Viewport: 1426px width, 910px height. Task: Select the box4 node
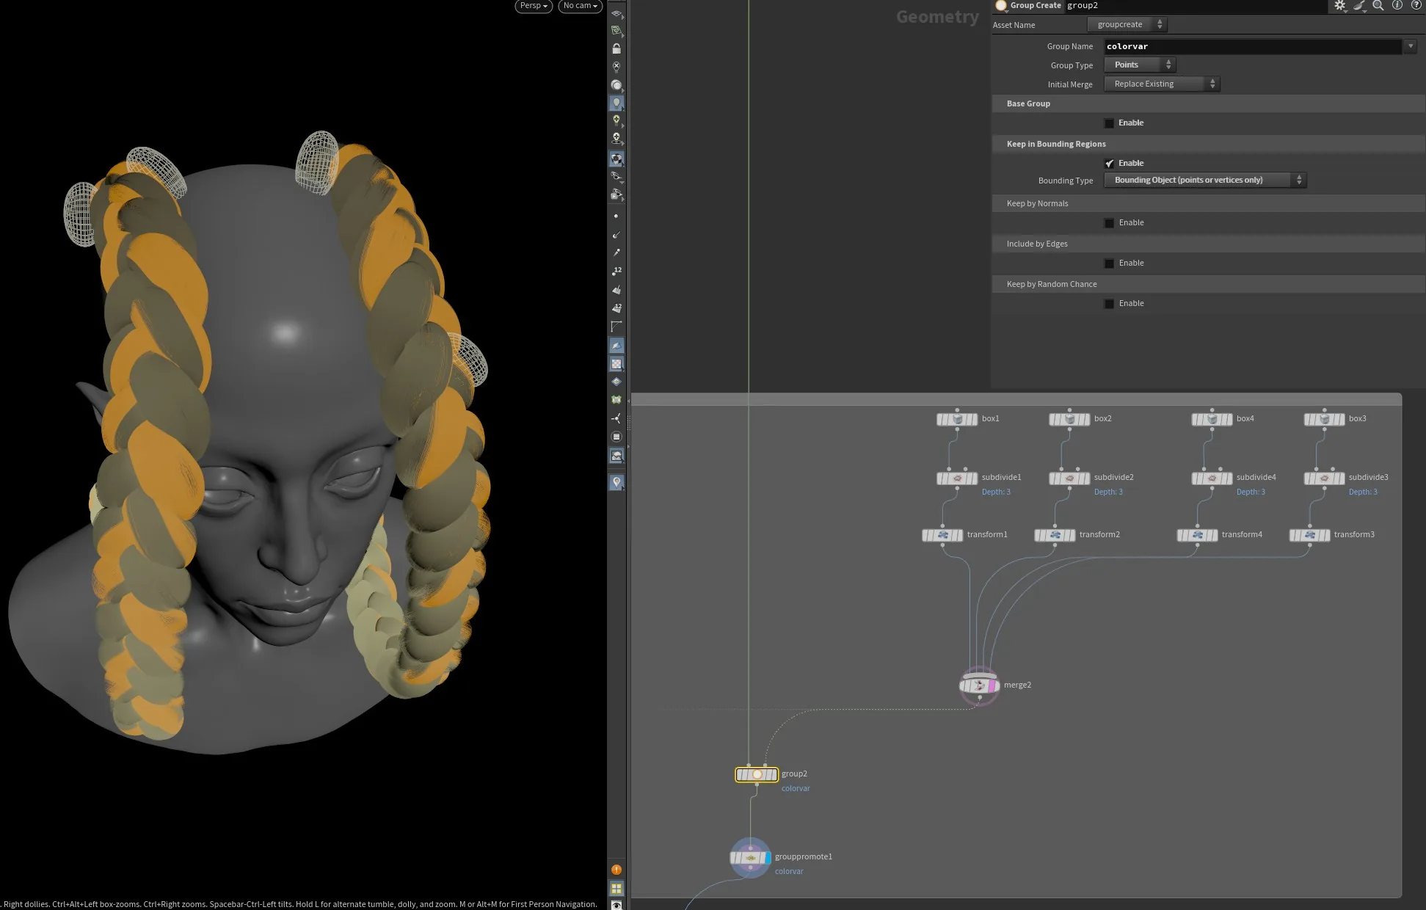pyautogui.click(x=1212, y=419)
